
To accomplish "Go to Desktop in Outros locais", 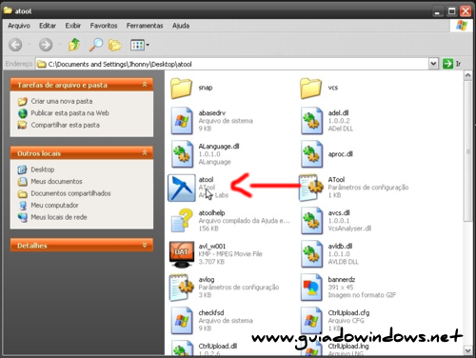I will coord(43,169).
